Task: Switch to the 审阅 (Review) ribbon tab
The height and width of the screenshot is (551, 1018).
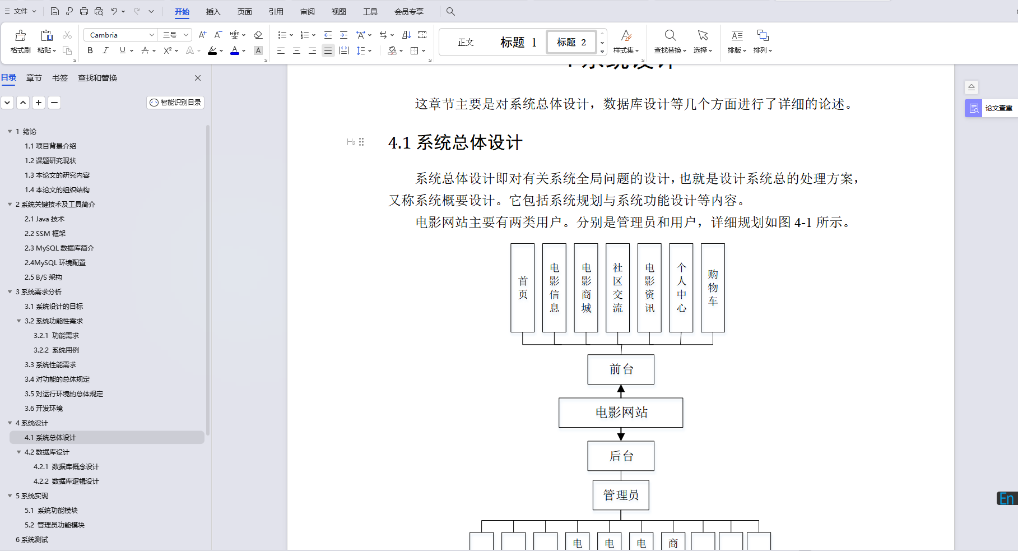Action: pos(307,12)
